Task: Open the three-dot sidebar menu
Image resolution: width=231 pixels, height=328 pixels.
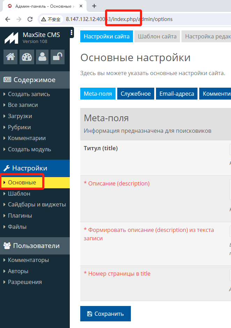Action: (x=72, y=33)
